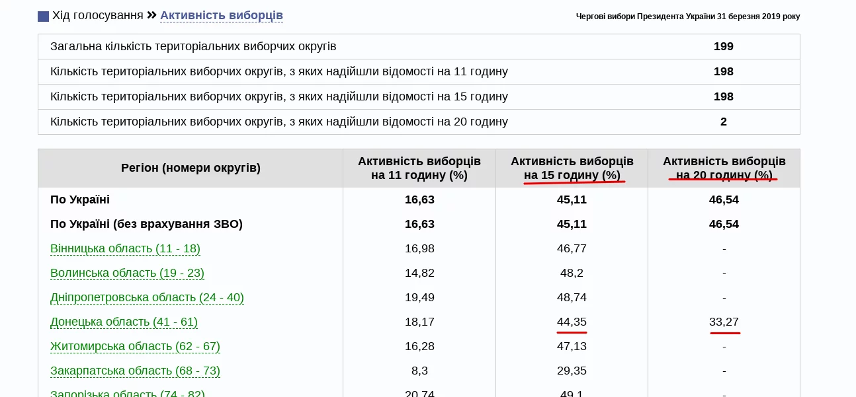Open the Дніпропетровська область region link

(x=147, y=297)
